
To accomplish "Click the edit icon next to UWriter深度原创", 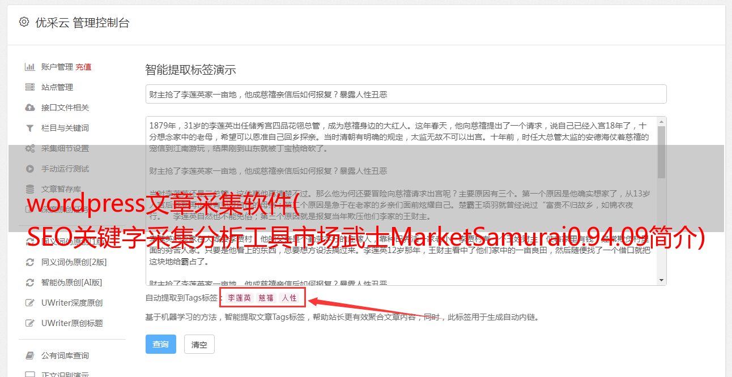I will tap(30, 303).
